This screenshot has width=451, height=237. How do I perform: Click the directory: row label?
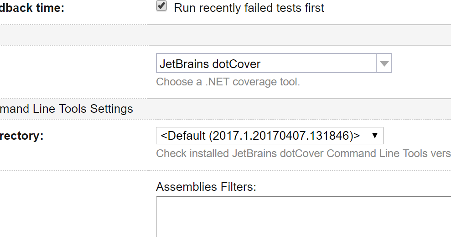click(22, 136)
